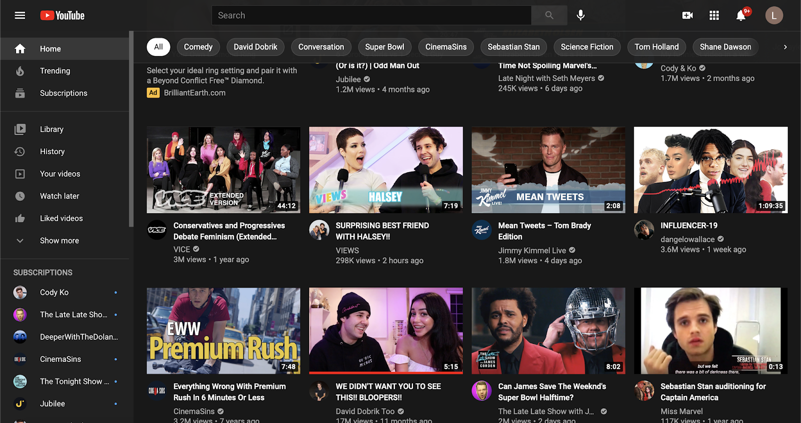Viewport: 801px width, 423px height.
Task: Click the Jimmy Kimmel Live channel avatar
Action: click(482, 230)
